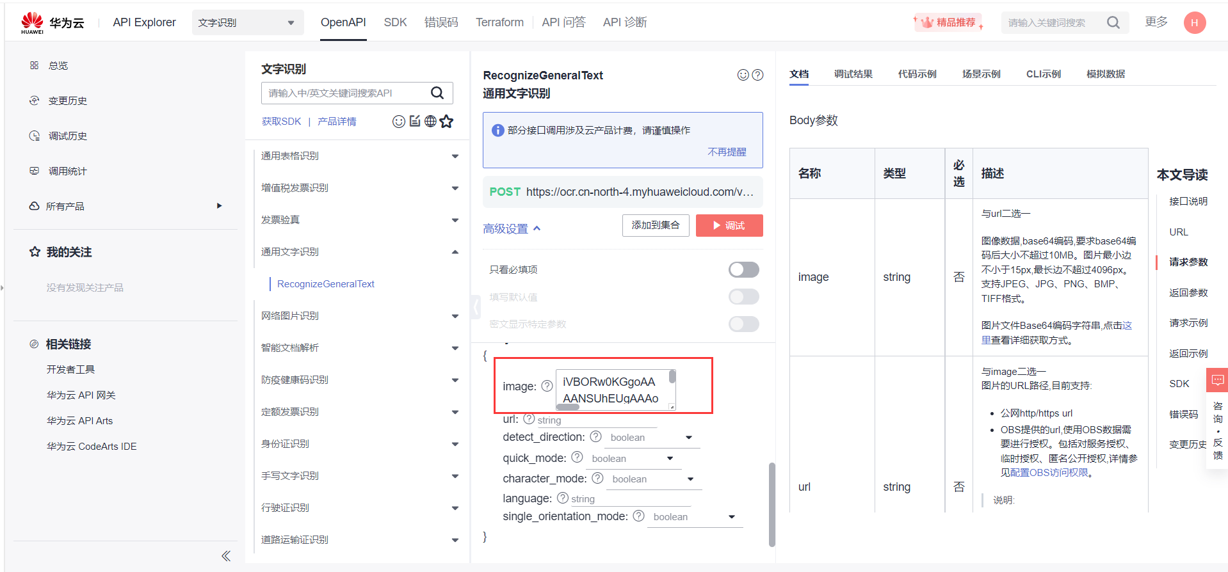The height and width of the screenshot is (572, 1228).
Task: Collapse the 高级设置 section
Action: (512, 228)
